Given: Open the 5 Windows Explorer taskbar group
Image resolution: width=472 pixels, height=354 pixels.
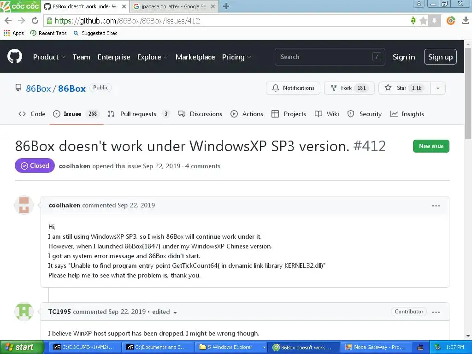Looking at the screenshot, I should 231,347.
